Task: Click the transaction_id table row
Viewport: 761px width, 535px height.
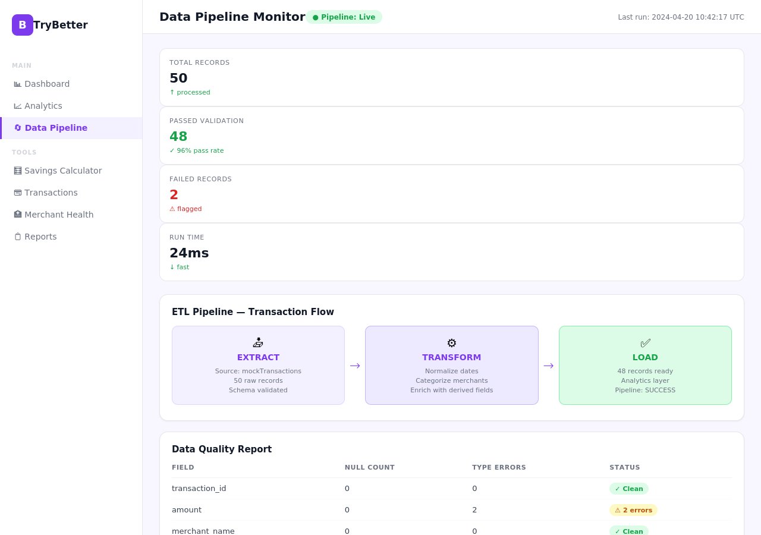Action: click(x=452, y=489)
